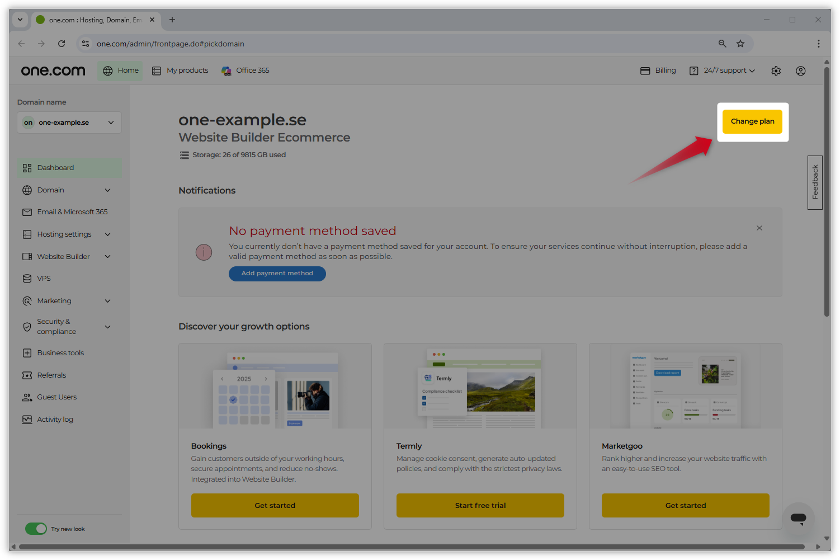Open Email & Microsoft 365
The width and height of the screenshot is (840, 560).
coord(69,212)
